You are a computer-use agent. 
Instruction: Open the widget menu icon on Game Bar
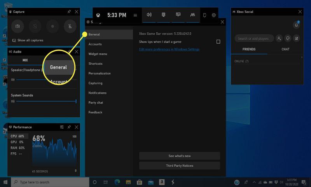[x=135, y=15]
